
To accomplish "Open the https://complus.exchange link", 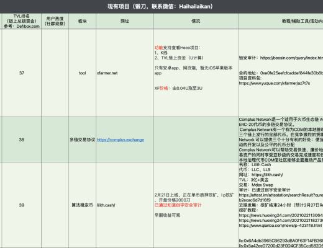I will [121, 140].
